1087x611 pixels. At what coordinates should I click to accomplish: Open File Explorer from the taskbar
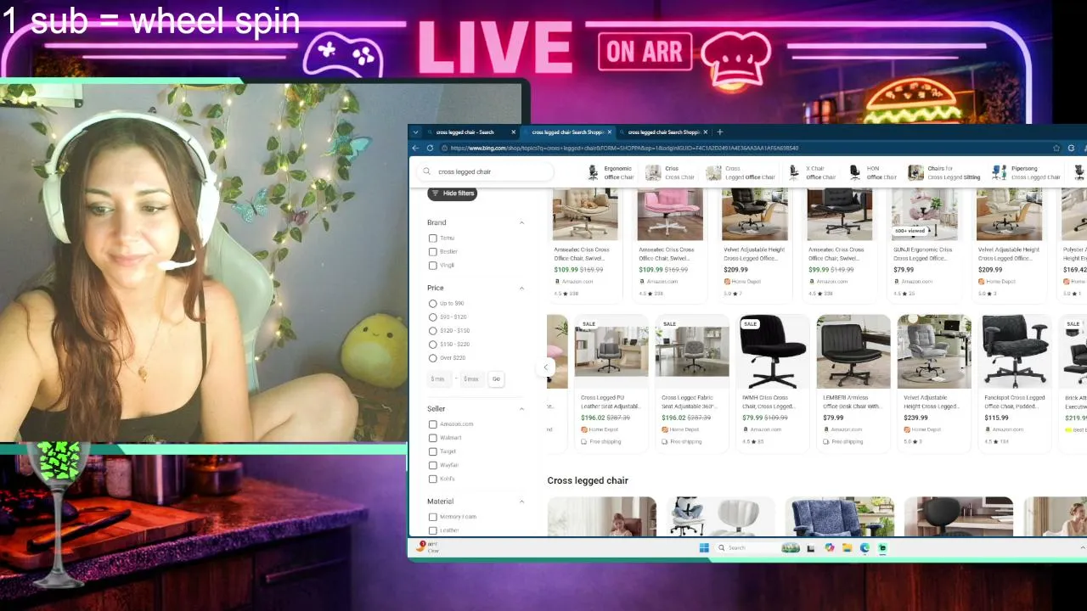point(847,548)
